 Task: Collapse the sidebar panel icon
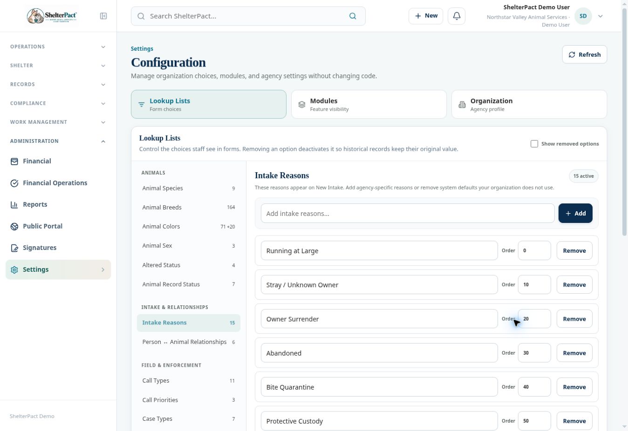pos(103,16)
